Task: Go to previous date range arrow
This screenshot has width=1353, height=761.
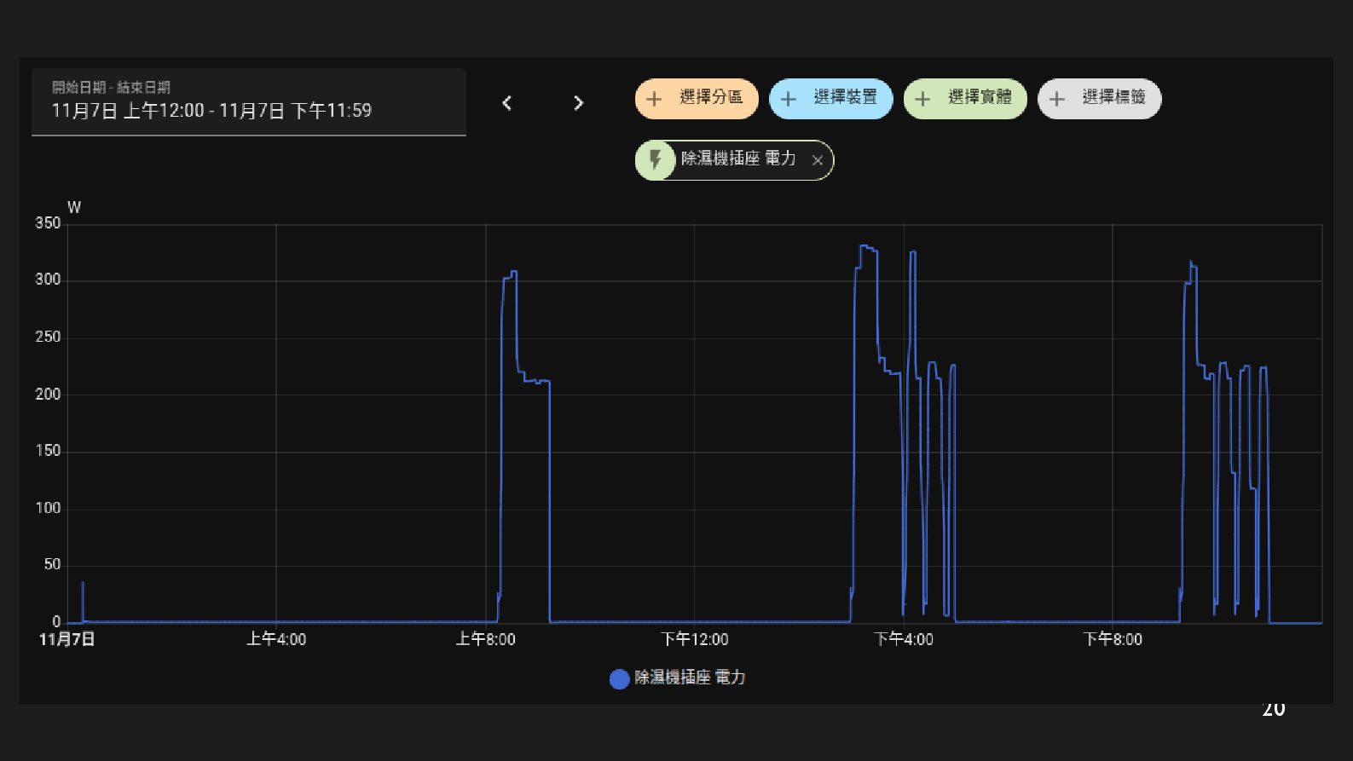Action: 507,103
